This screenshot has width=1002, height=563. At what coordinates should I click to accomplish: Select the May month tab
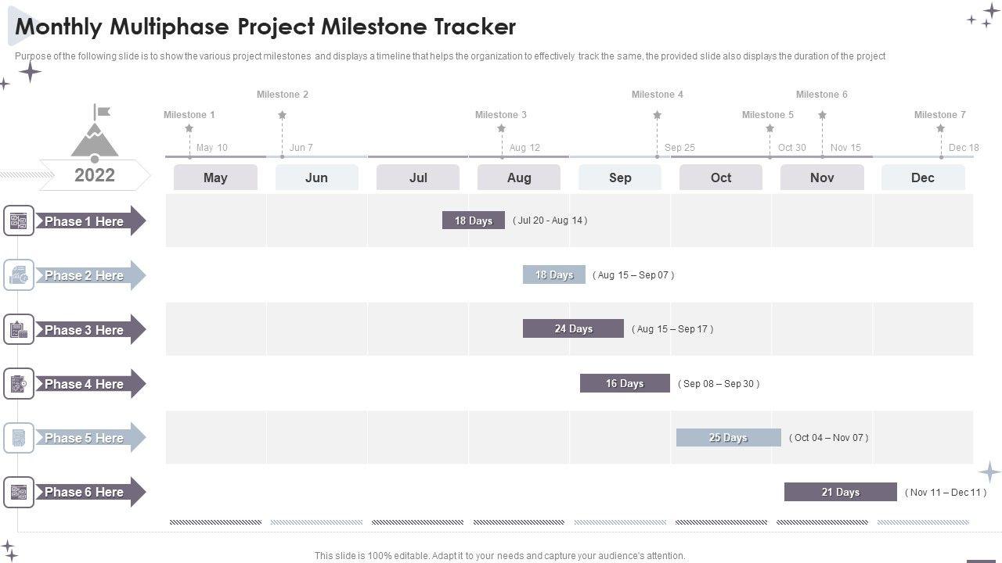click(x=215, y=178)
